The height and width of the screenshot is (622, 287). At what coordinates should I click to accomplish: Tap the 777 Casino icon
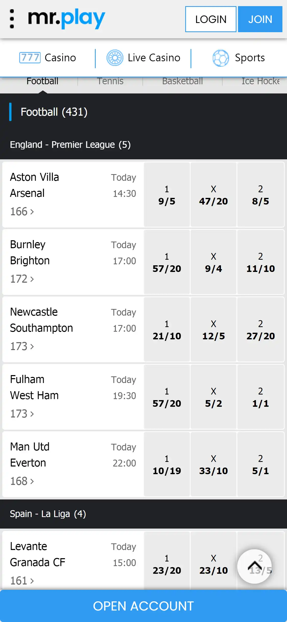tap(30, 57)
